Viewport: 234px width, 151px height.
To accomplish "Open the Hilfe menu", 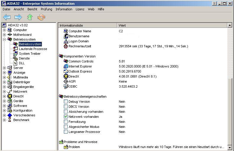I will (101, 9).
